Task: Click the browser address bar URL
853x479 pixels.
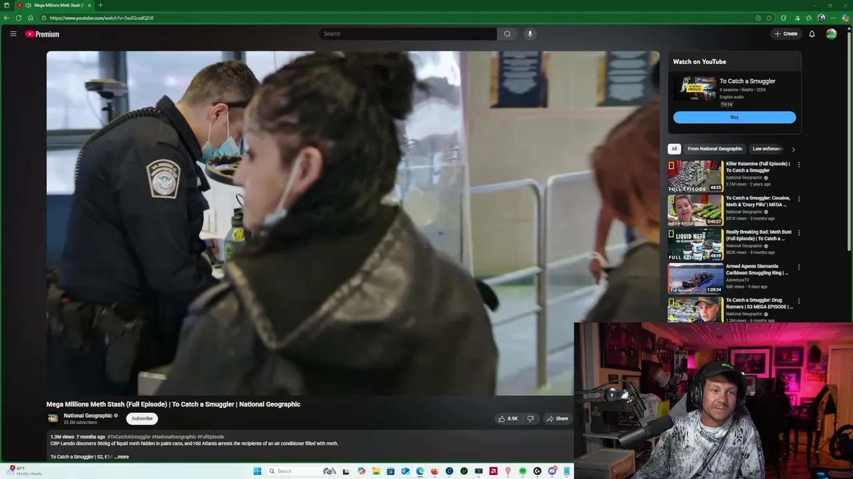Action: [101, 18]
